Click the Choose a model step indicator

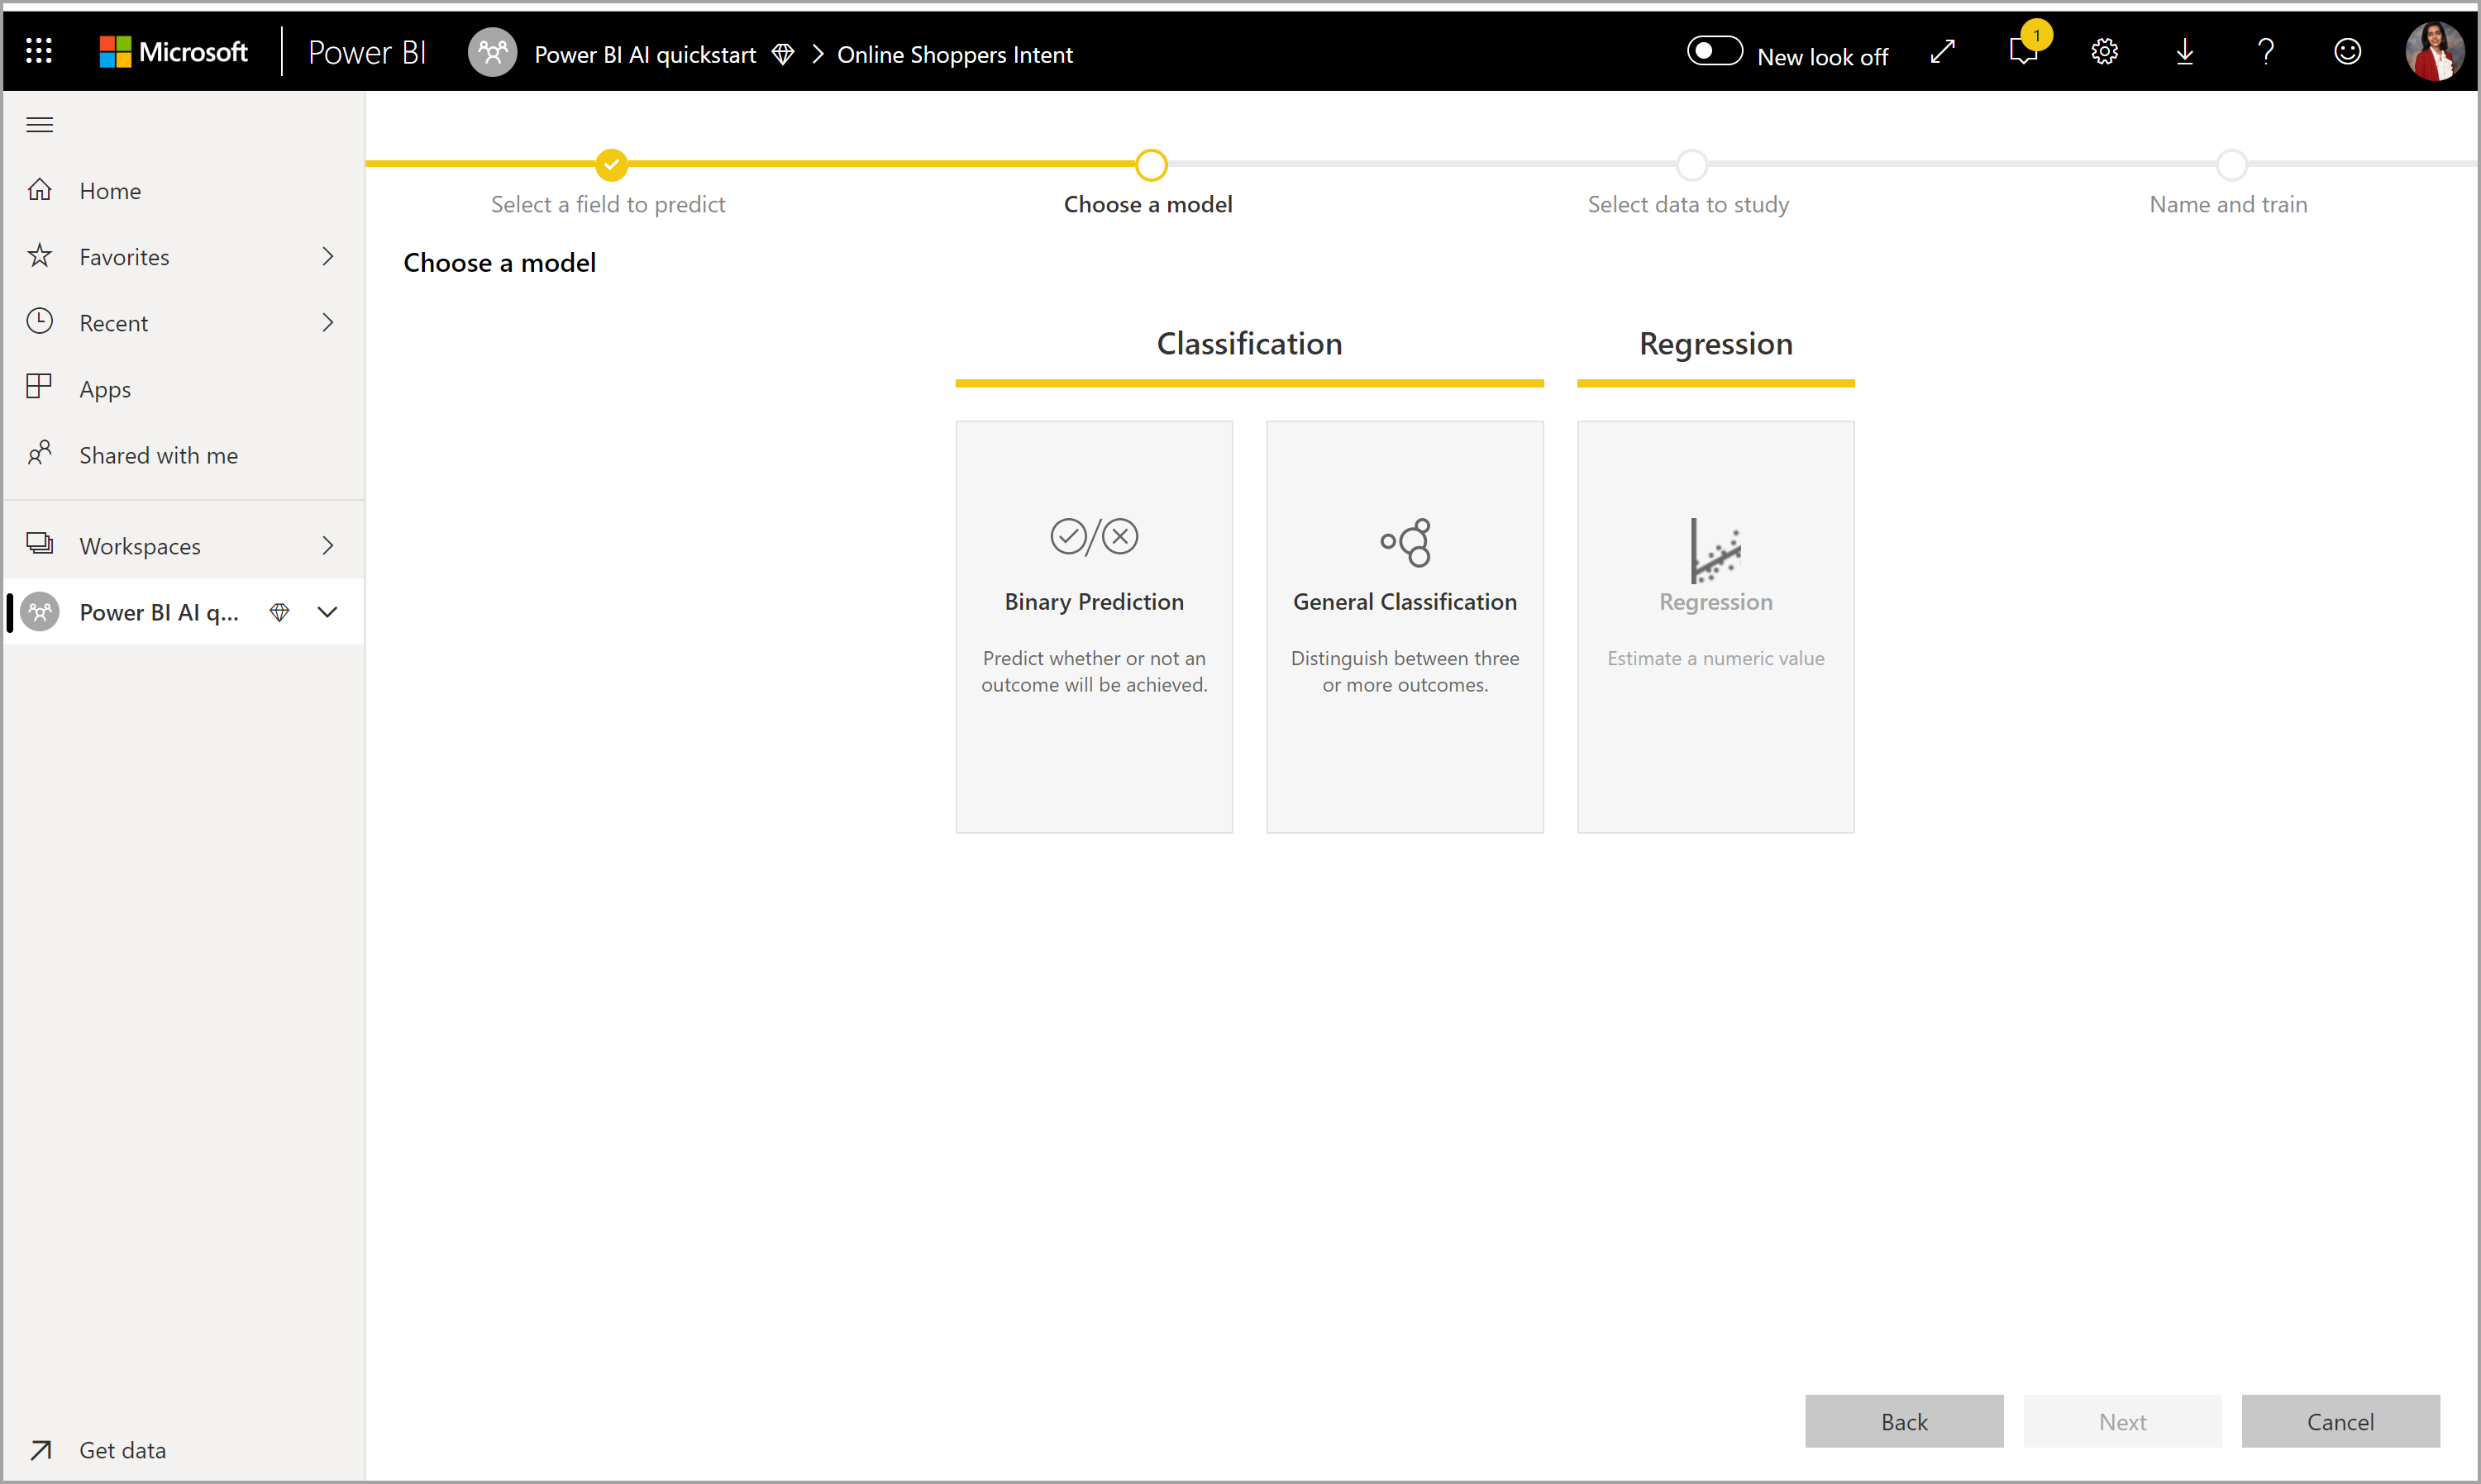coord(1148,164)
